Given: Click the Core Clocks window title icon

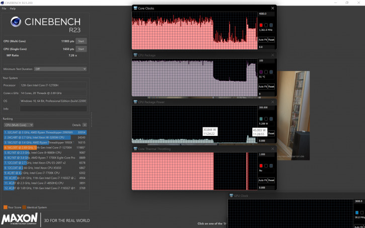Looking at the screenshot, I should [135, 8].
